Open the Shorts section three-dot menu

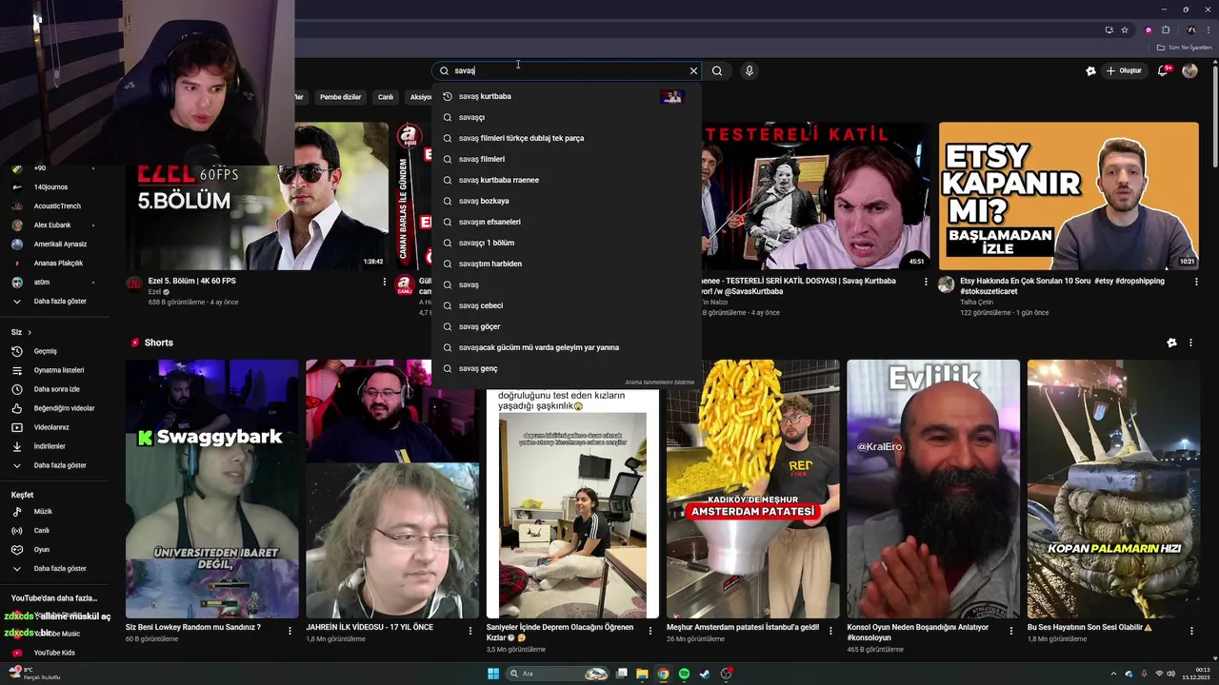click(x=1191, y=342)
